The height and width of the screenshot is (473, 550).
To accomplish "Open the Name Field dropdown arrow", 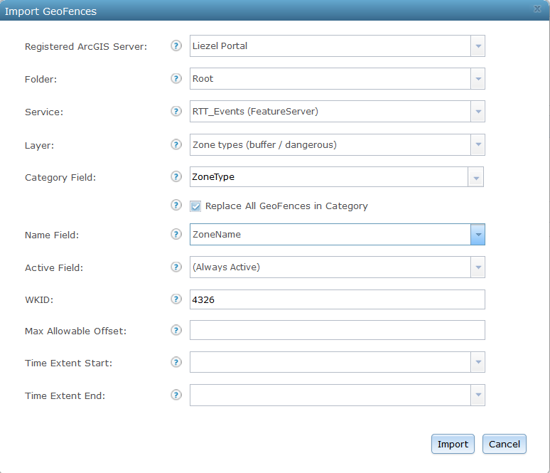I will [478, 234].
